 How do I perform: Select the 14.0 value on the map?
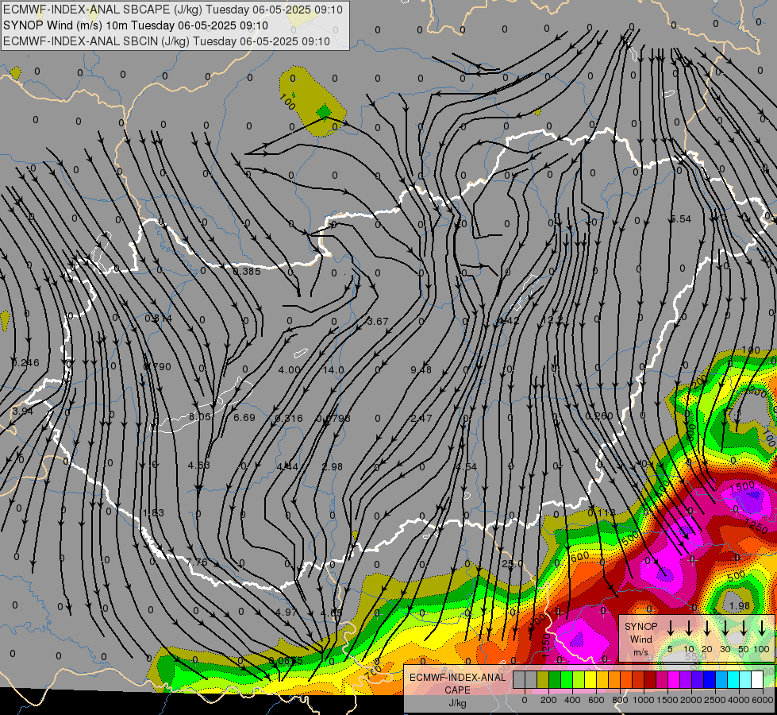(333, 370)
